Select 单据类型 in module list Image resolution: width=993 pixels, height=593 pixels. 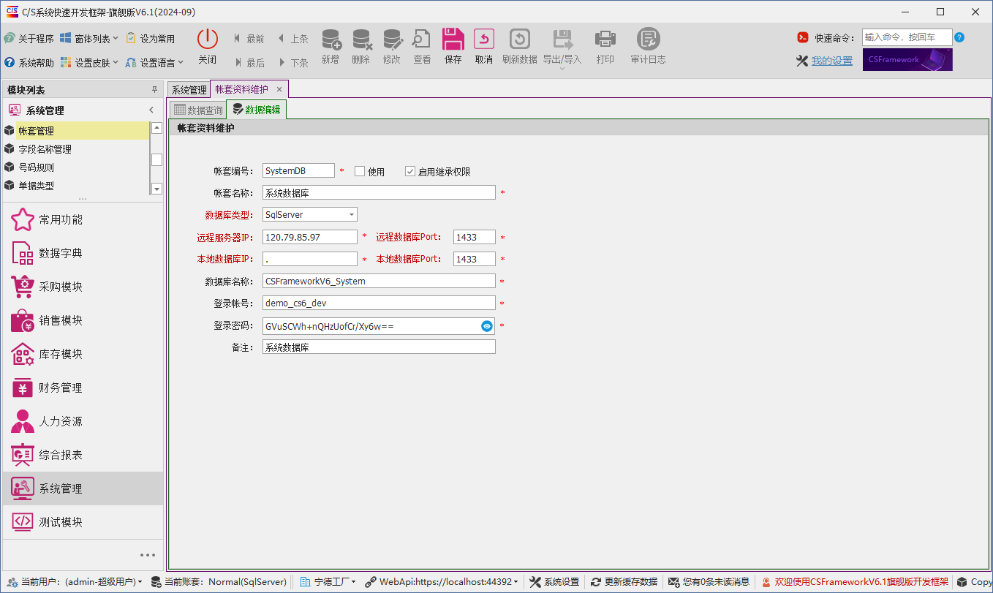pos(76,186)
